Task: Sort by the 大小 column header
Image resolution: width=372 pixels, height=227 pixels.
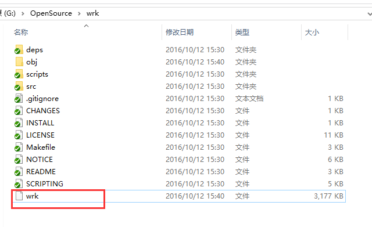Action: (312, 32)
